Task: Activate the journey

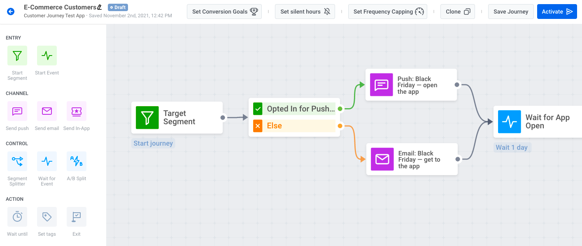Action: 557,12
